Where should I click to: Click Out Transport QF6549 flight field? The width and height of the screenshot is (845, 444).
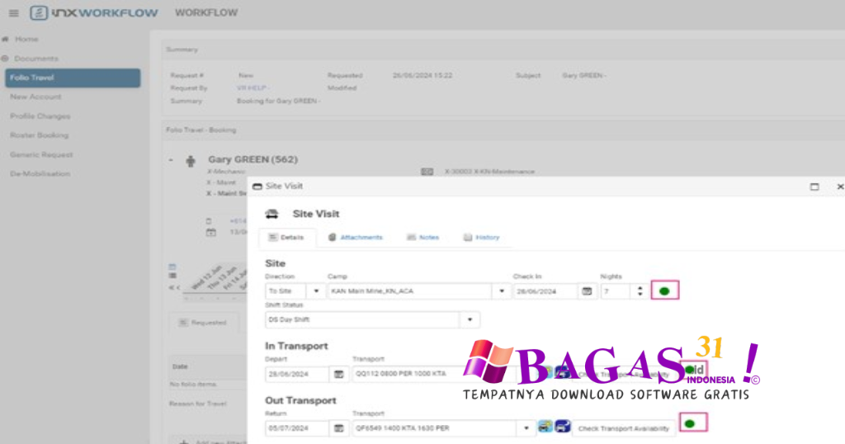click(434, 429)
